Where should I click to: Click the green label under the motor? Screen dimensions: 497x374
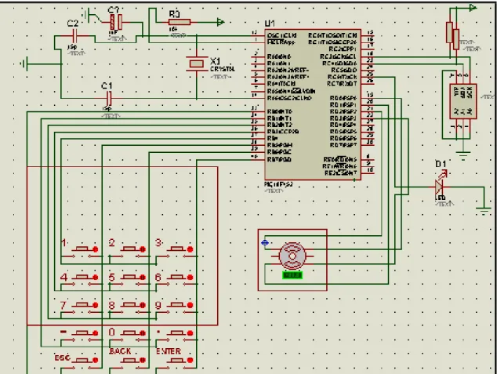pos(292,275)
